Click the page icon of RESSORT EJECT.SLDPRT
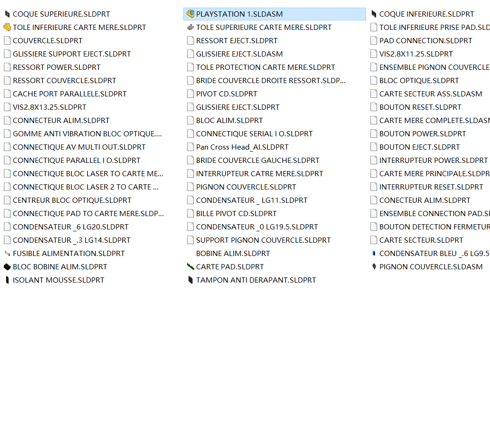 (x=190, y=41)
